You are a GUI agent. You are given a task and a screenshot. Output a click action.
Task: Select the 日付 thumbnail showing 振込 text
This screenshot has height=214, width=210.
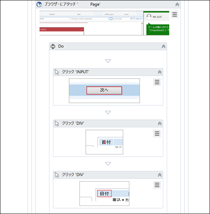[x=104, y=193]
